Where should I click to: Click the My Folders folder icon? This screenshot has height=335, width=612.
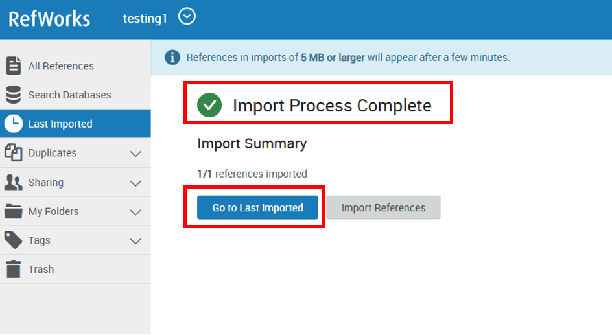click(13, 211)
